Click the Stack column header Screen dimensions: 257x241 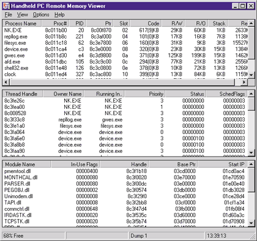pos(218,23)
